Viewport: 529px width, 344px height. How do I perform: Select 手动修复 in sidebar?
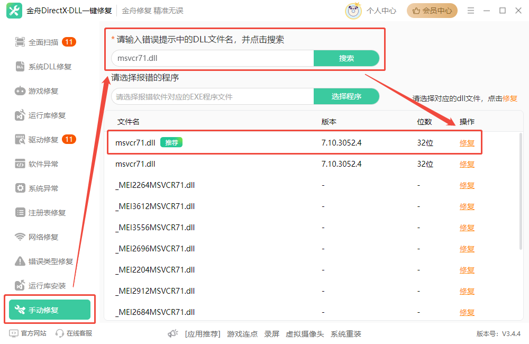(50, 310)
